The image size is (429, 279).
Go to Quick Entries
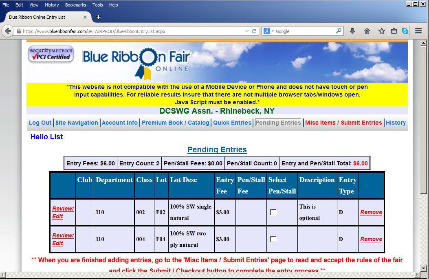(232, 123)
